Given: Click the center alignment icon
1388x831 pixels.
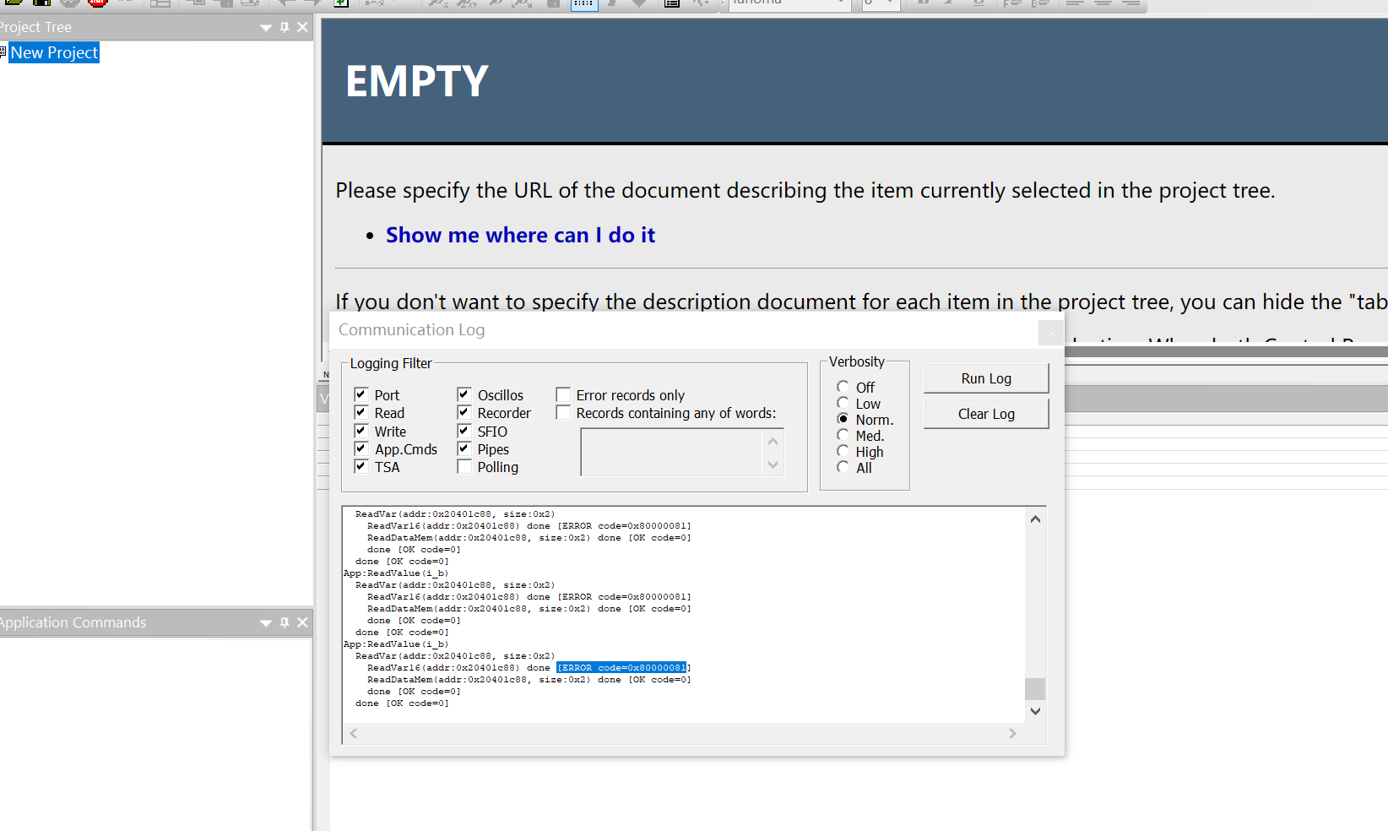Looking at the screenshot, I should tap(1103, 4).
